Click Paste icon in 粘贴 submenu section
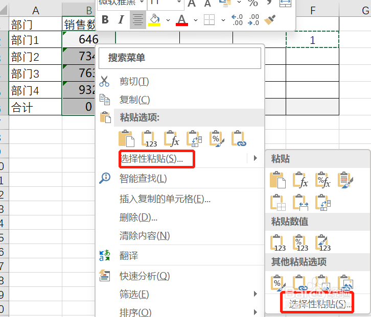This screenshot has height=317, width=371. coord(278,180)
